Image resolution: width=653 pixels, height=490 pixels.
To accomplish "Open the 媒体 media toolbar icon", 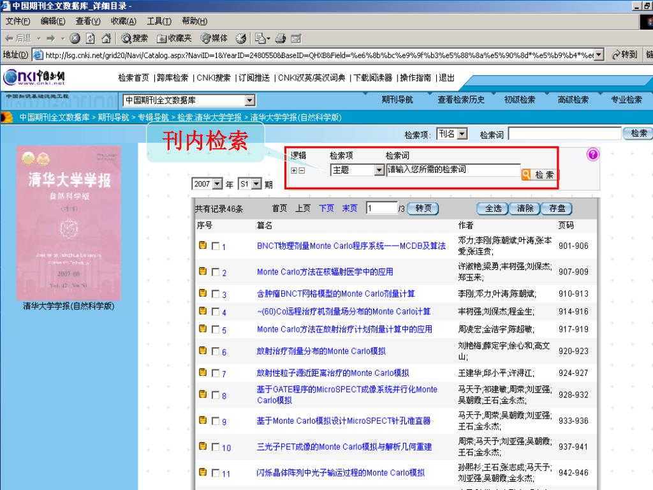I will tap(214, 38).
